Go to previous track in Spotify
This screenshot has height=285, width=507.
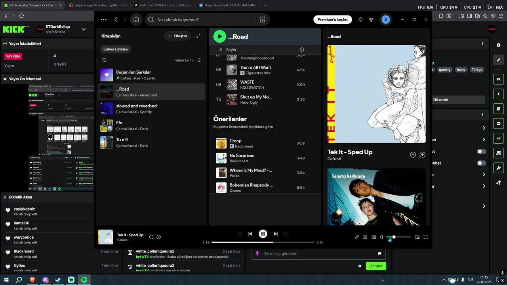pyautogui.click(x=250, y=234)
